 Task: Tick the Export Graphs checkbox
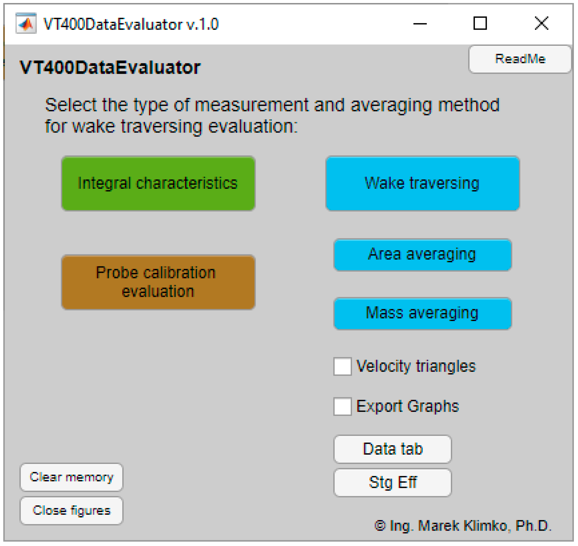click(x=342, y=406)
